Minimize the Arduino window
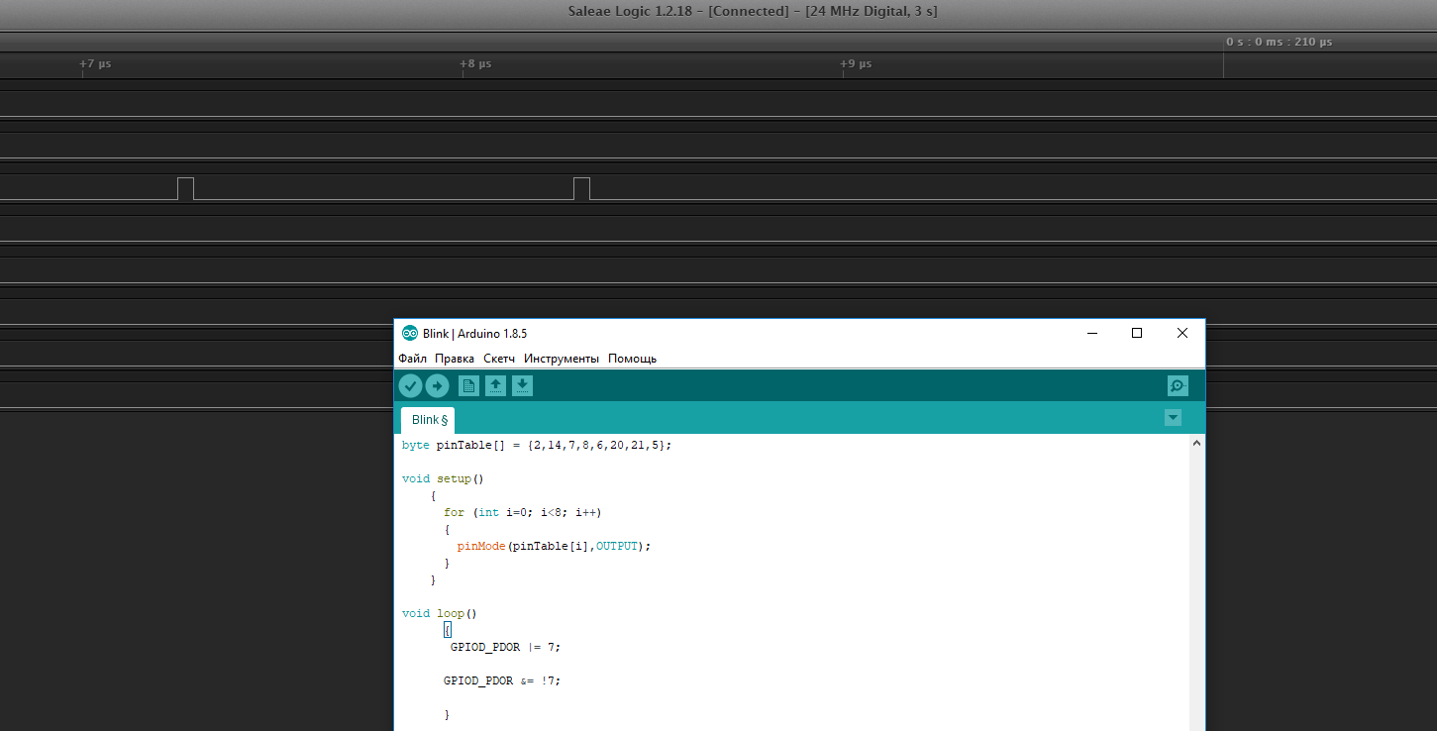Image resolution: width=1437 pixels, height=731 pixels. pyautogui.click(x=1092, y=333)
